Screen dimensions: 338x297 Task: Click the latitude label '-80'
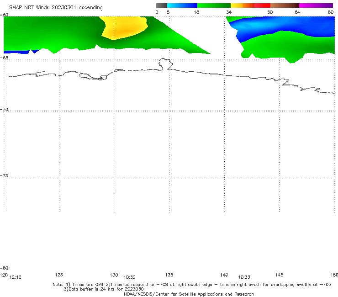4,268
